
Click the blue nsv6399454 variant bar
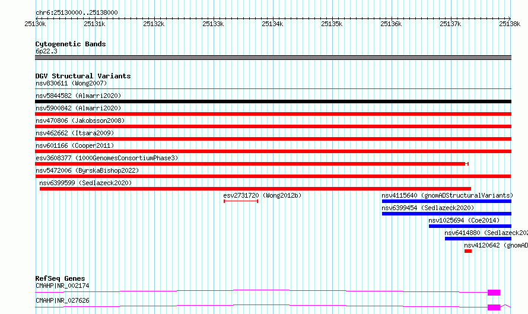pos(447,214)
